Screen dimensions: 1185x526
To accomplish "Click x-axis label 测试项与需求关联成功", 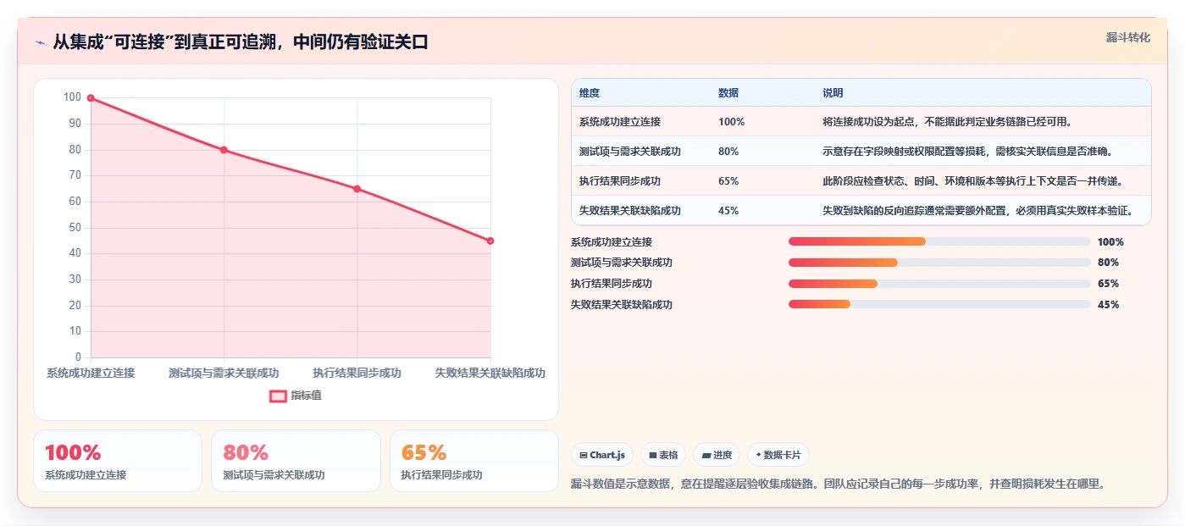I will tap(224, 373).
